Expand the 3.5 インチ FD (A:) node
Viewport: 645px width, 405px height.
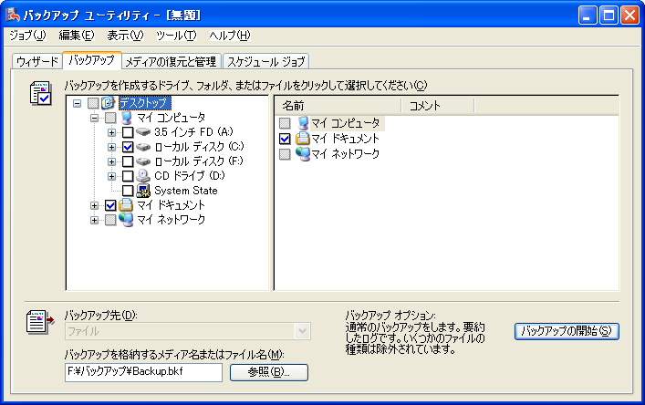click(x=111, y=132)
